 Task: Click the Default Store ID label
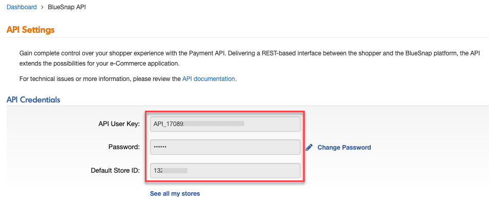115,171
